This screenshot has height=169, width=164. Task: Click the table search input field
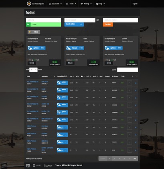128,70
